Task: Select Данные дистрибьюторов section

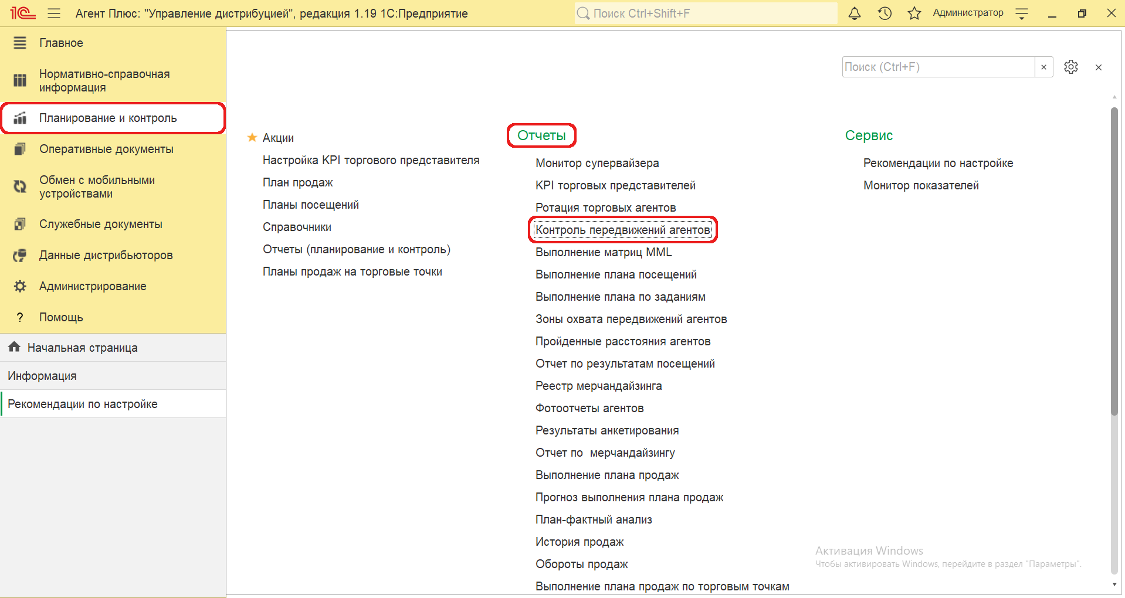Action: [x=113, y=255]
